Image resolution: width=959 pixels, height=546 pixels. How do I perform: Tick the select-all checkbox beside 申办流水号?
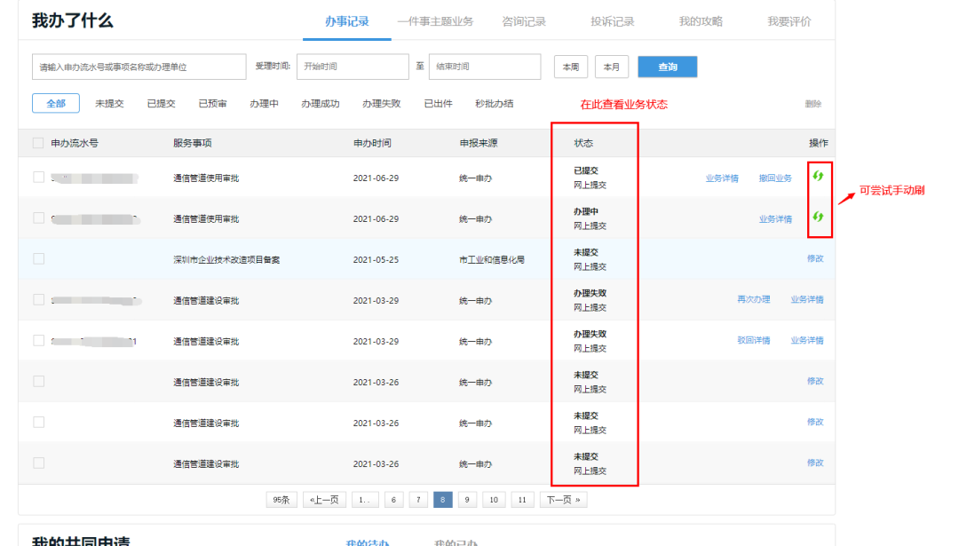(38, 143)
